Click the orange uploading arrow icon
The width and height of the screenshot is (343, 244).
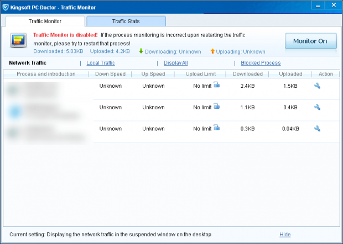(212, 51)
